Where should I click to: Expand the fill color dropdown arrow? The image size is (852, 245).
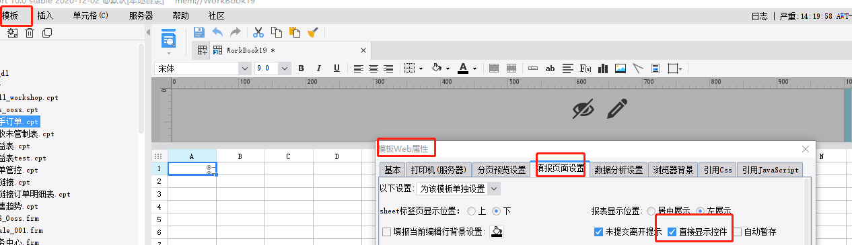pyautogui.click(x=448, y=68)
